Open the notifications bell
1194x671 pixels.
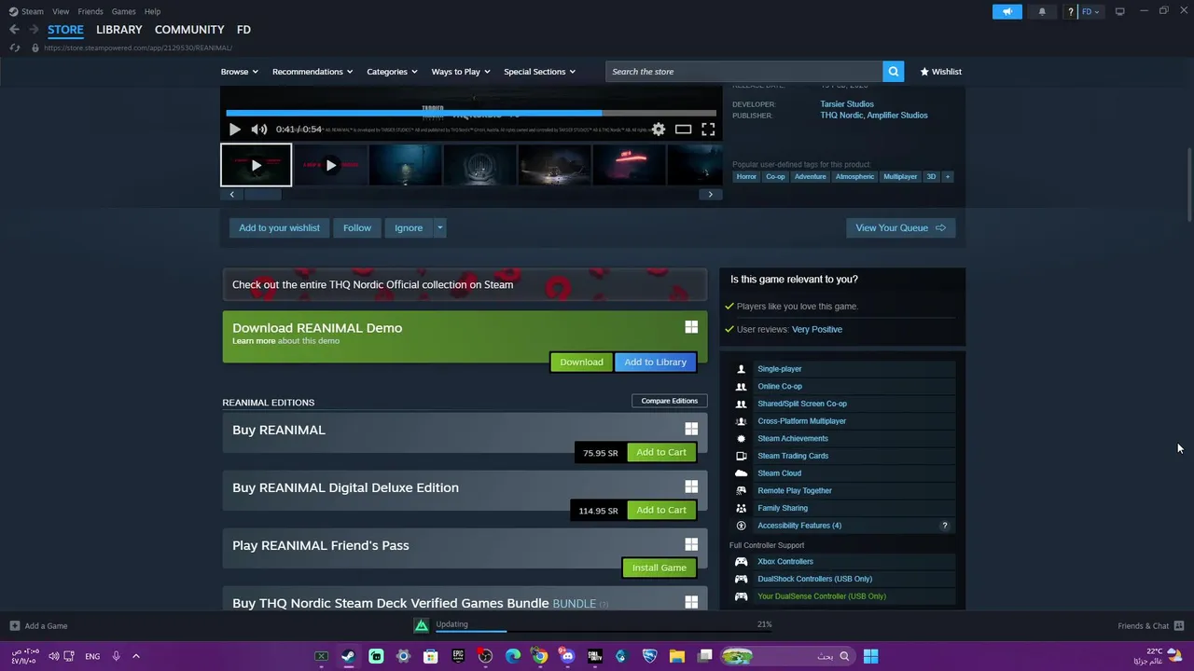pos(1042,11)
